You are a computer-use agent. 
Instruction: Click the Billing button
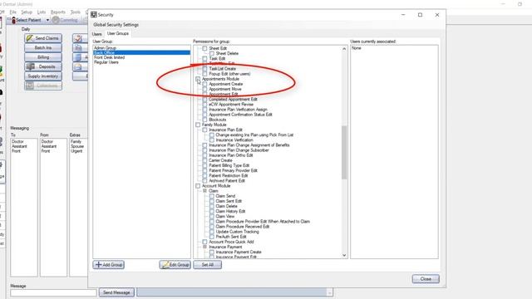[x=43, y=57]
